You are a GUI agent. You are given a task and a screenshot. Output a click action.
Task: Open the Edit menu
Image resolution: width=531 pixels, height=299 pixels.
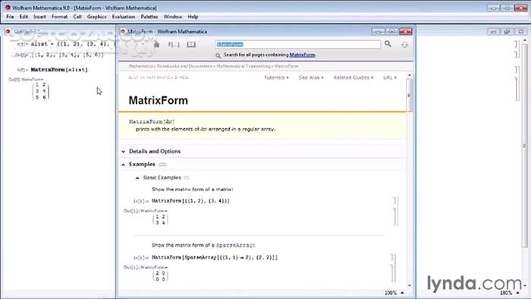click(x=24, y=17)
